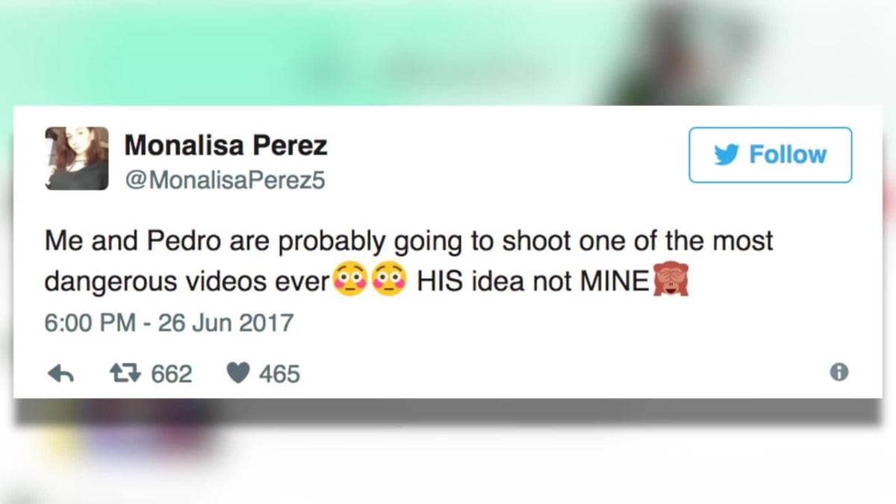896x504 pixels.
Task: Click the text HIS idea not MINE
Action: (x=535, y=281)
